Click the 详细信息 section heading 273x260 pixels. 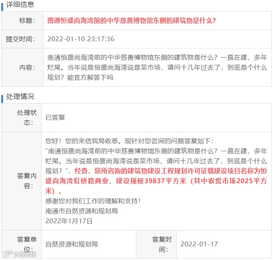coord(20,4)
